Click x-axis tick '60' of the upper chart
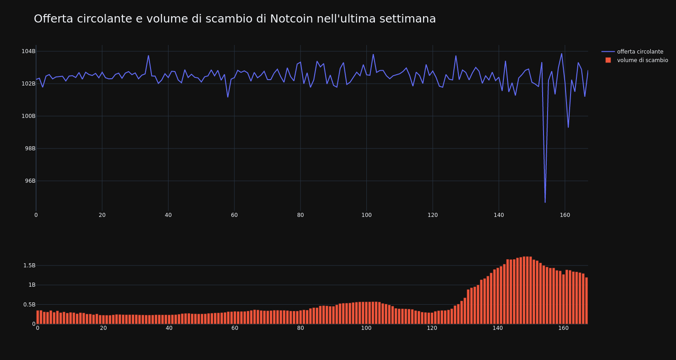This screenshot has height=360, width=676. [x=234, y=215]
